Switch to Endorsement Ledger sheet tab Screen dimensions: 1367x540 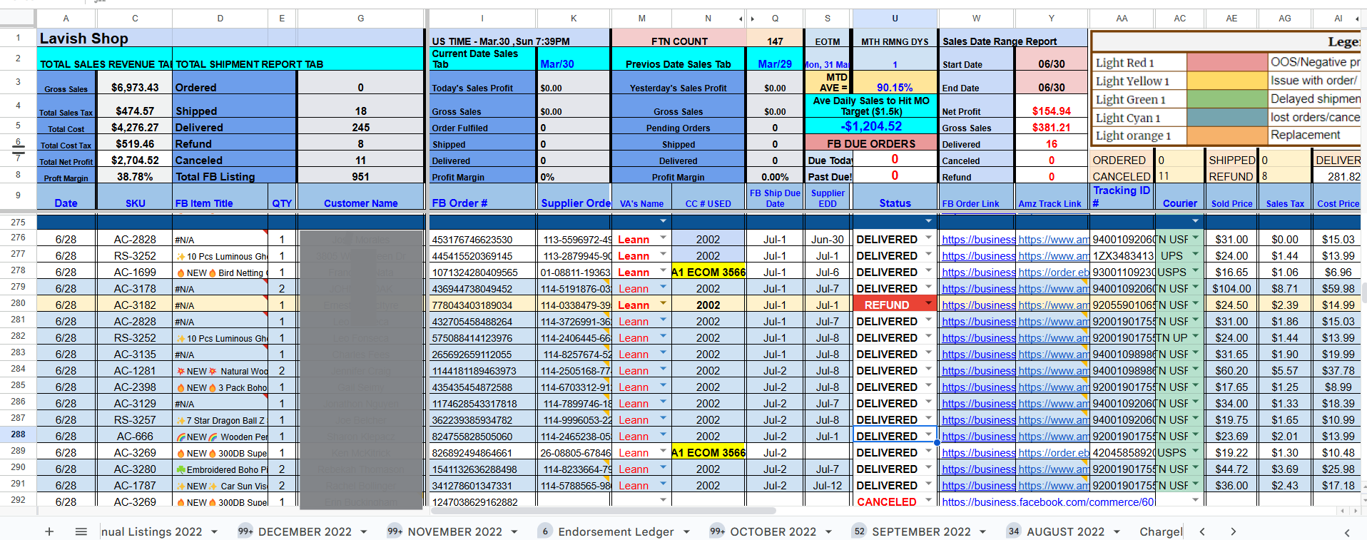click(616, 532)
